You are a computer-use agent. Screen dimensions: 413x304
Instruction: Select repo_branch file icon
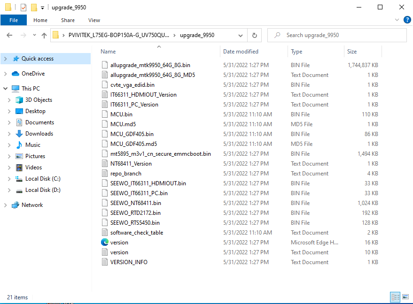(x=105, y=174)
